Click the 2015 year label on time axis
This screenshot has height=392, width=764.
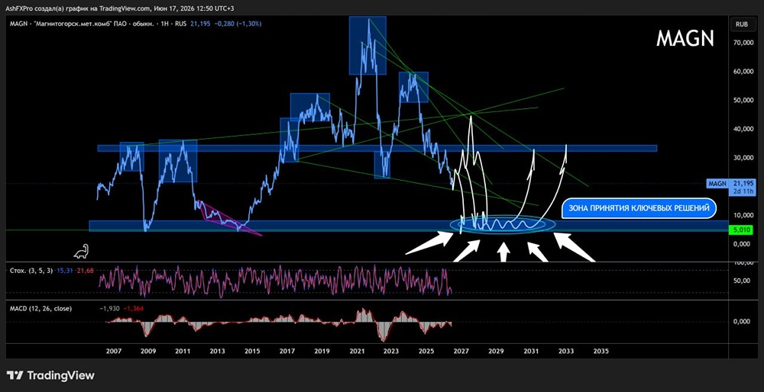point(252,351)
